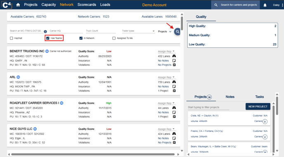Toggle the Assigned To Me checkbox
284x157 pixels.
click(x=114, y=38)
